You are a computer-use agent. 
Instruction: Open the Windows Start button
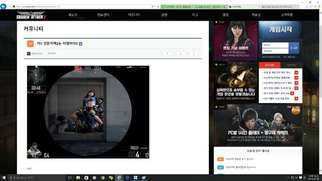4,178
